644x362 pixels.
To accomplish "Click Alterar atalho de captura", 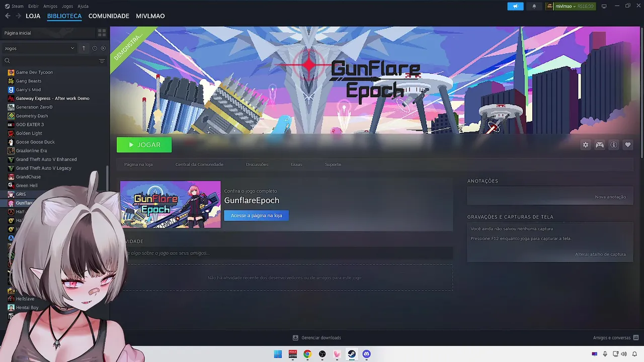I will pyautogui.click(x=600, y=254).
